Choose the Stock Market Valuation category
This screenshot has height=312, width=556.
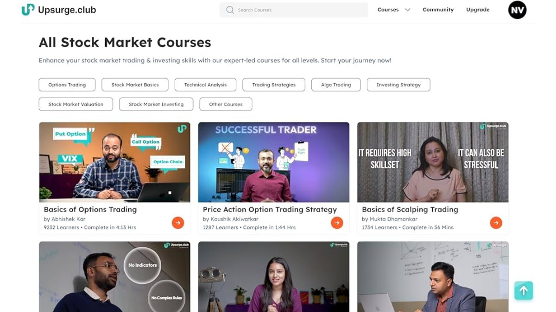click(76, 104)
